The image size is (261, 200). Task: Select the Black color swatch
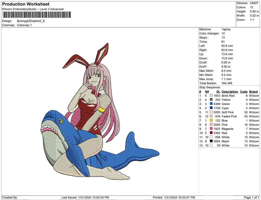(211, 141)
